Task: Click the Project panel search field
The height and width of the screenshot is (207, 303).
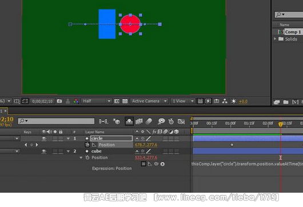Action: pyautogui.click(x=289, y=14)
